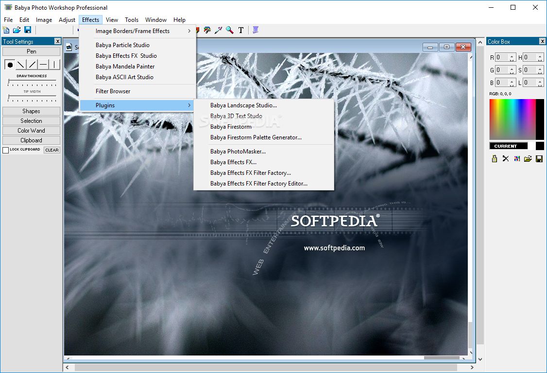Screen dimensions: 547x373
Task: Open the View menu
Action: click(112, 20)
